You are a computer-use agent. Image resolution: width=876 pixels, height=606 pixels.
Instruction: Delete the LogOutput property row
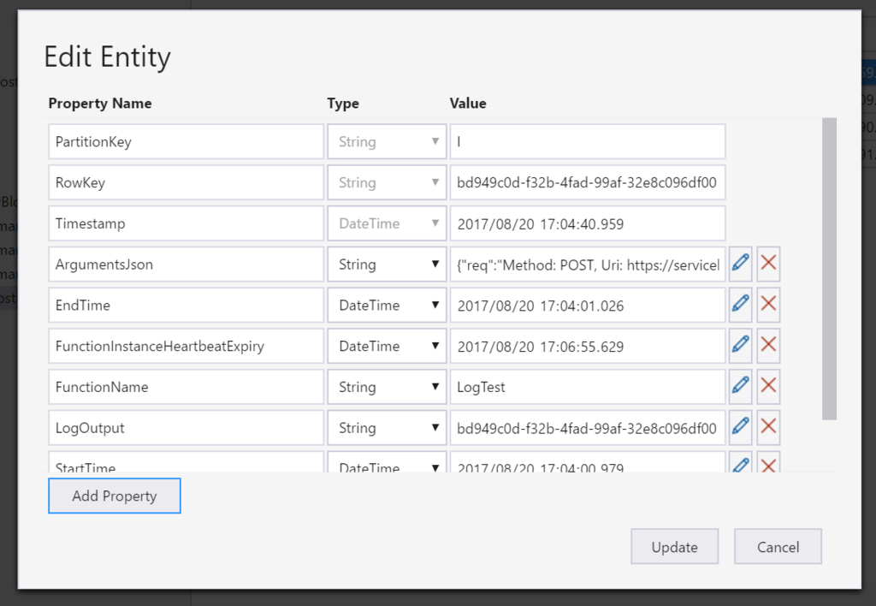(x=768, y=428)
